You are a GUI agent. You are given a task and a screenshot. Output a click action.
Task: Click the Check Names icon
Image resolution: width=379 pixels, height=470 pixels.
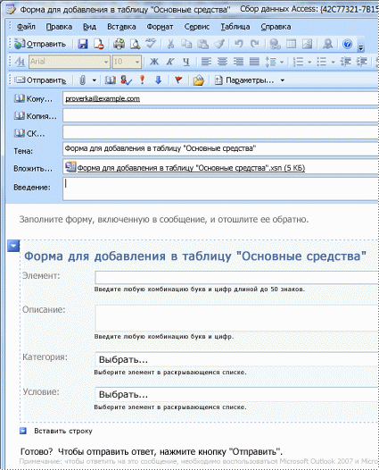point(127,80)
